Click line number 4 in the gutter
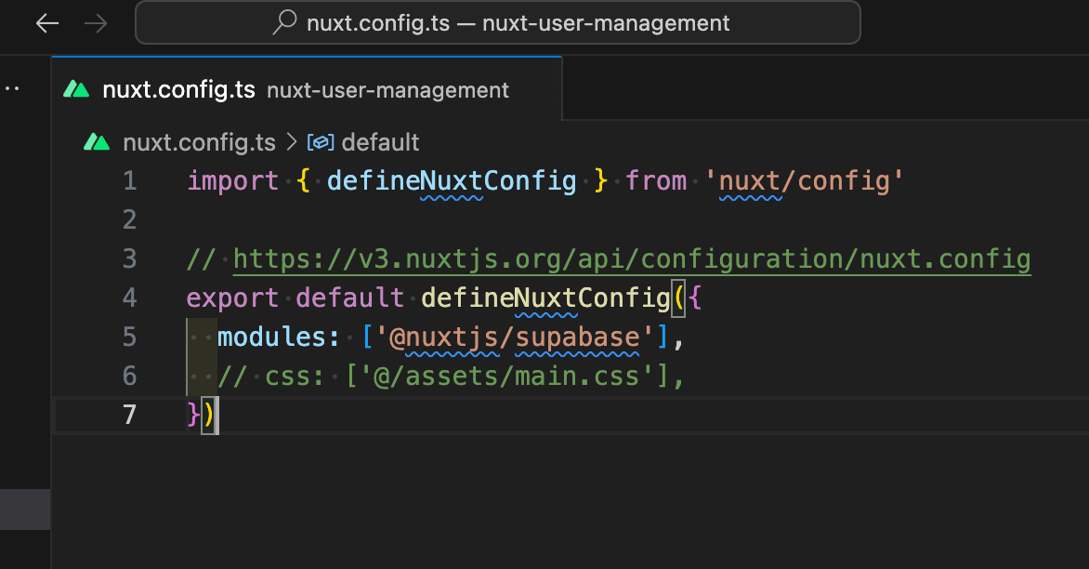Viewport: 1089px width, 569px height. [x=130, y=298]
